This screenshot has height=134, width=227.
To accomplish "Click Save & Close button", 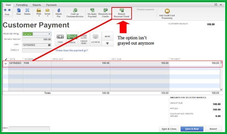I will point(169,129).
